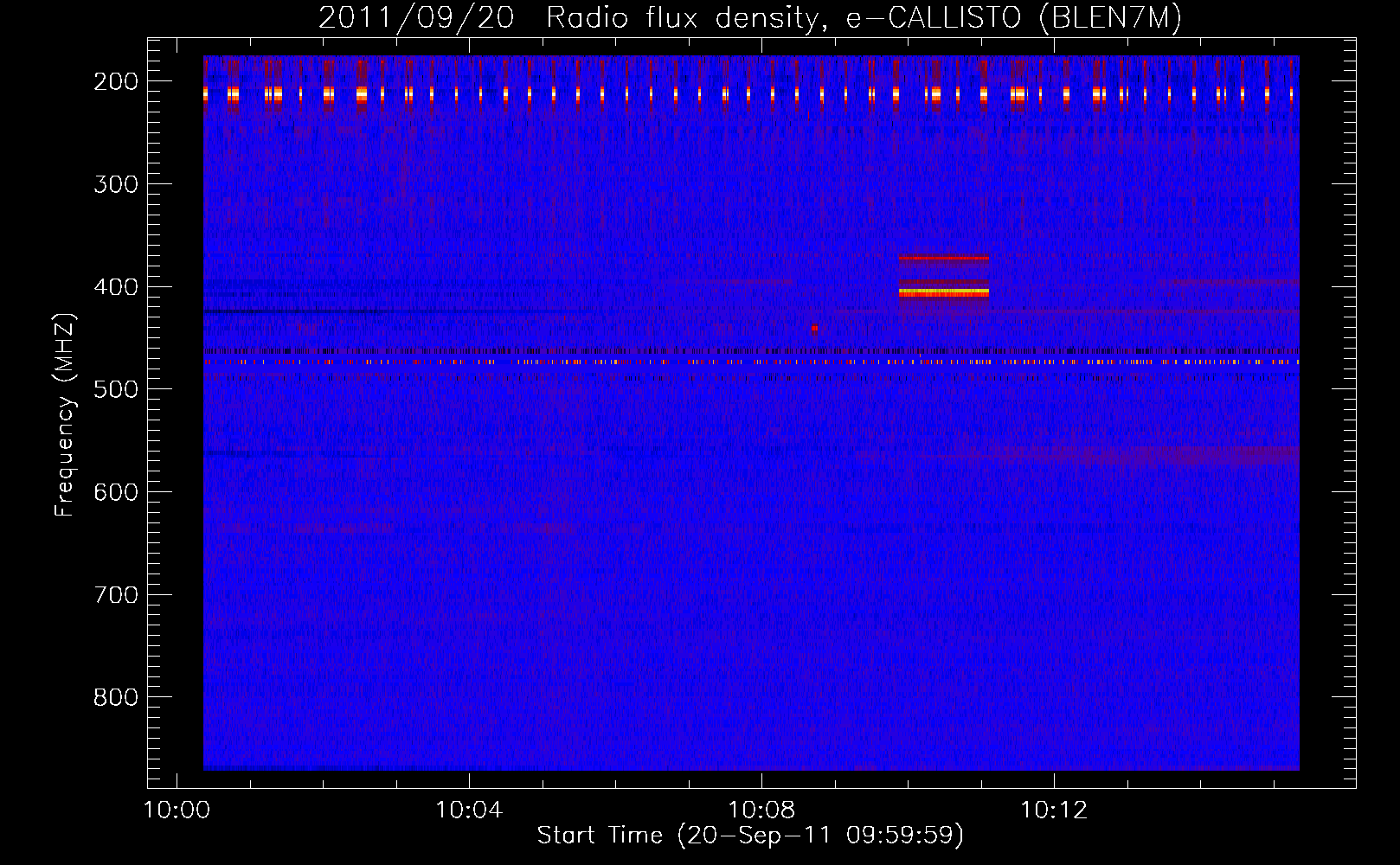Select the 800 frequency tick label
This screenshot has height=865, width=1400.
(x=116, y=697)
